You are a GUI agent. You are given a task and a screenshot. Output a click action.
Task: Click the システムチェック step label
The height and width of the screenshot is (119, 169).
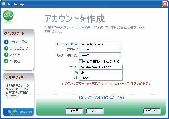[x=19, y=48]
